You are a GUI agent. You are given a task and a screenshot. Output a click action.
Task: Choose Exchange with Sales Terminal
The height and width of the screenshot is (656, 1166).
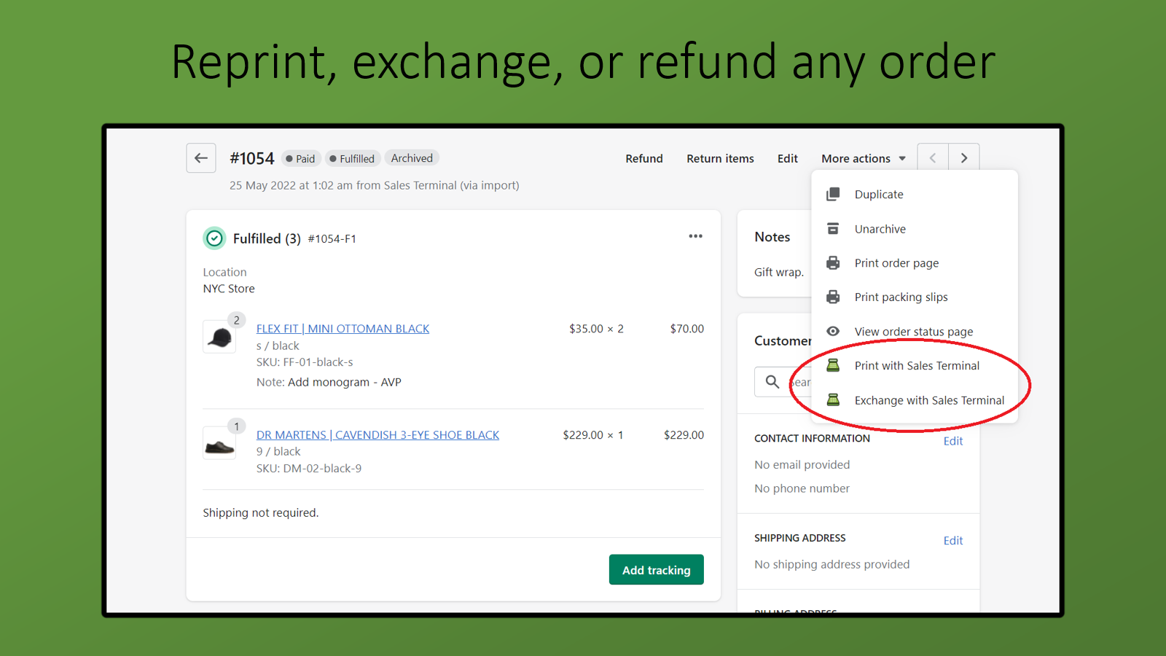(929, 400)
